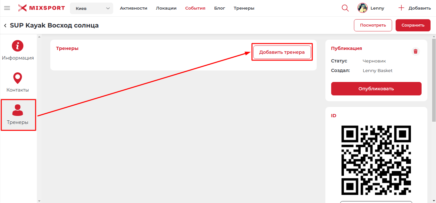Open the Информация sidebar section
This screenshot has width=436, height=203.
(18, 51)
